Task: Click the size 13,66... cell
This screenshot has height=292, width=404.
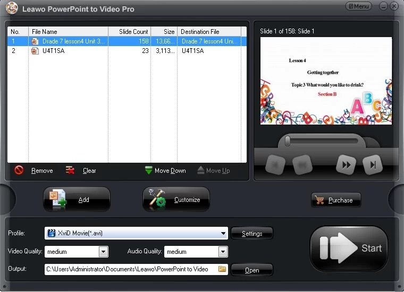Action: (164, 41)
